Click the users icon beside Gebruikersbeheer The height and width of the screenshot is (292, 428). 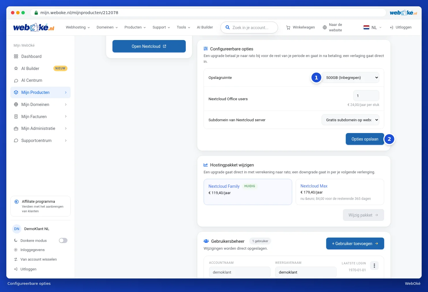pyautogui.click(x=206, y=241)
